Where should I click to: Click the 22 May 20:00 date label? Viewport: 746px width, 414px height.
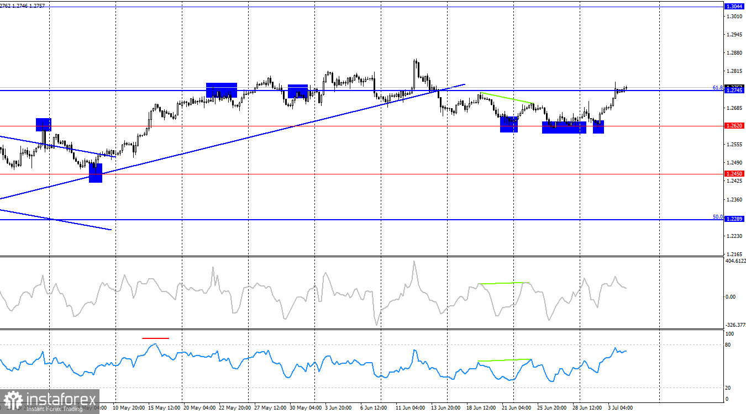click(x=235, y=407)
